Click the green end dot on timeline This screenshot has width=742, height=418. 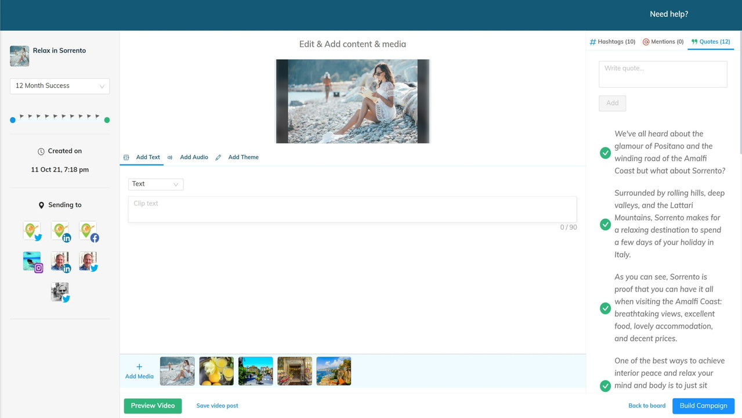point(107,120)
